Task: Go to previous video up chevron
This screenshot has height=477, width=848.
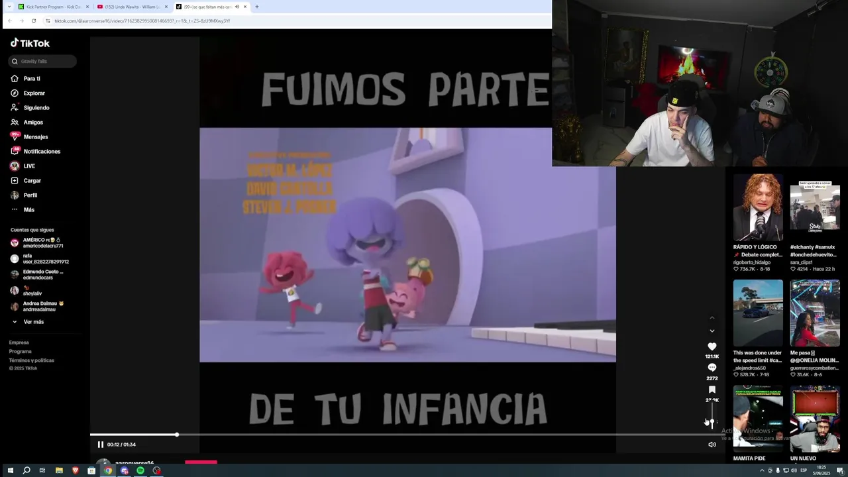Action: click(712, 318)
